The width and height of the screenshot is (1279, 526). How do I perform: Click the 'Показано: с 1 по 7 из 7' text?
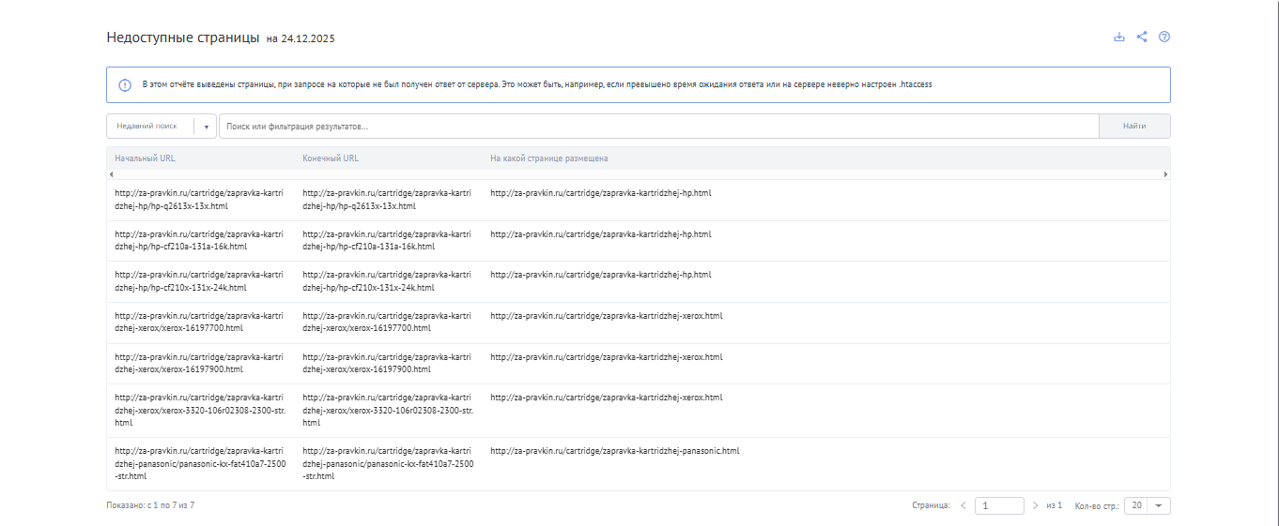pyautogui.click(x=150, y=505)
